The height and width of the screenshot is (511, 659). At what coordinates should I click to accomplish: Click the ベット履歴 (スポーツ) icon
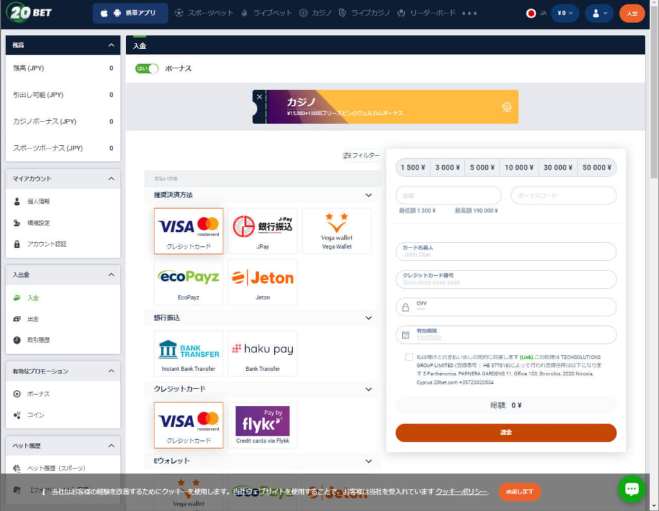(17, 468)
